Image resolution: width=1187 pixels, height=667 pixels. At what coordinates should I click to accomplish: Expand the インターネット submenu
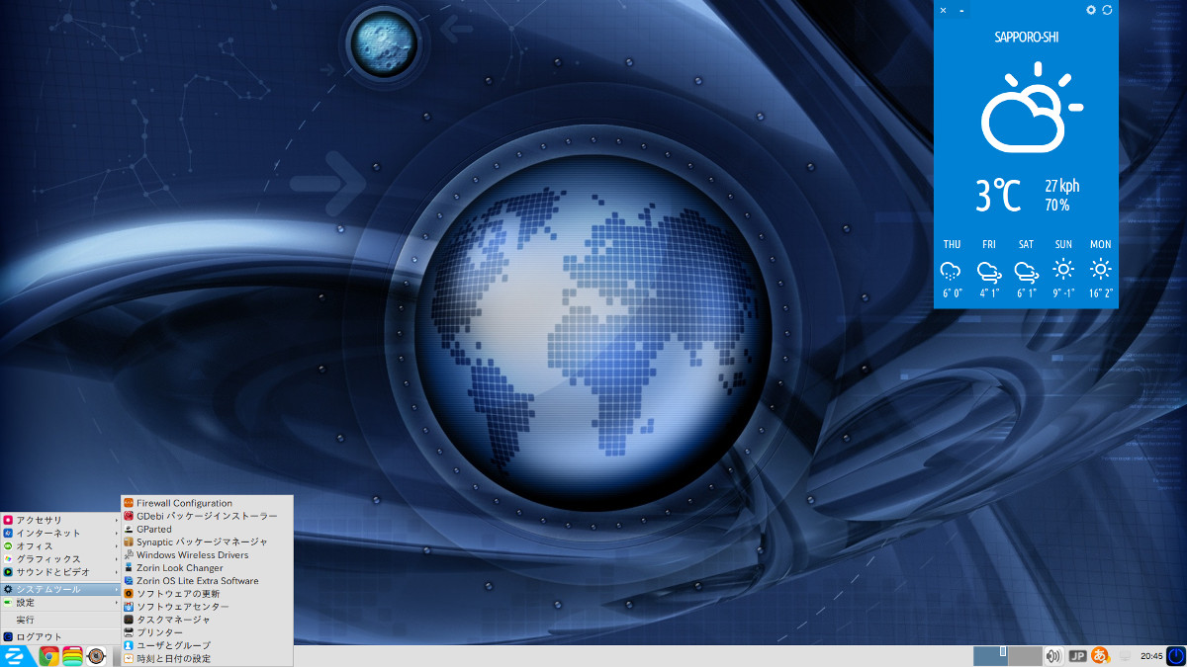coord(60,533)
